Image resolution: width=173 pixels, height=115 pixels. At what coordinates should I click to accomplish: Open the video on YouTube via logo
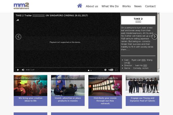tap(111, 70)
